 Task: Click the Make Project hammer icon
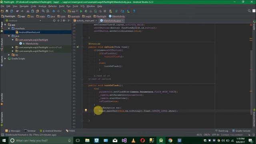[64, 11]
